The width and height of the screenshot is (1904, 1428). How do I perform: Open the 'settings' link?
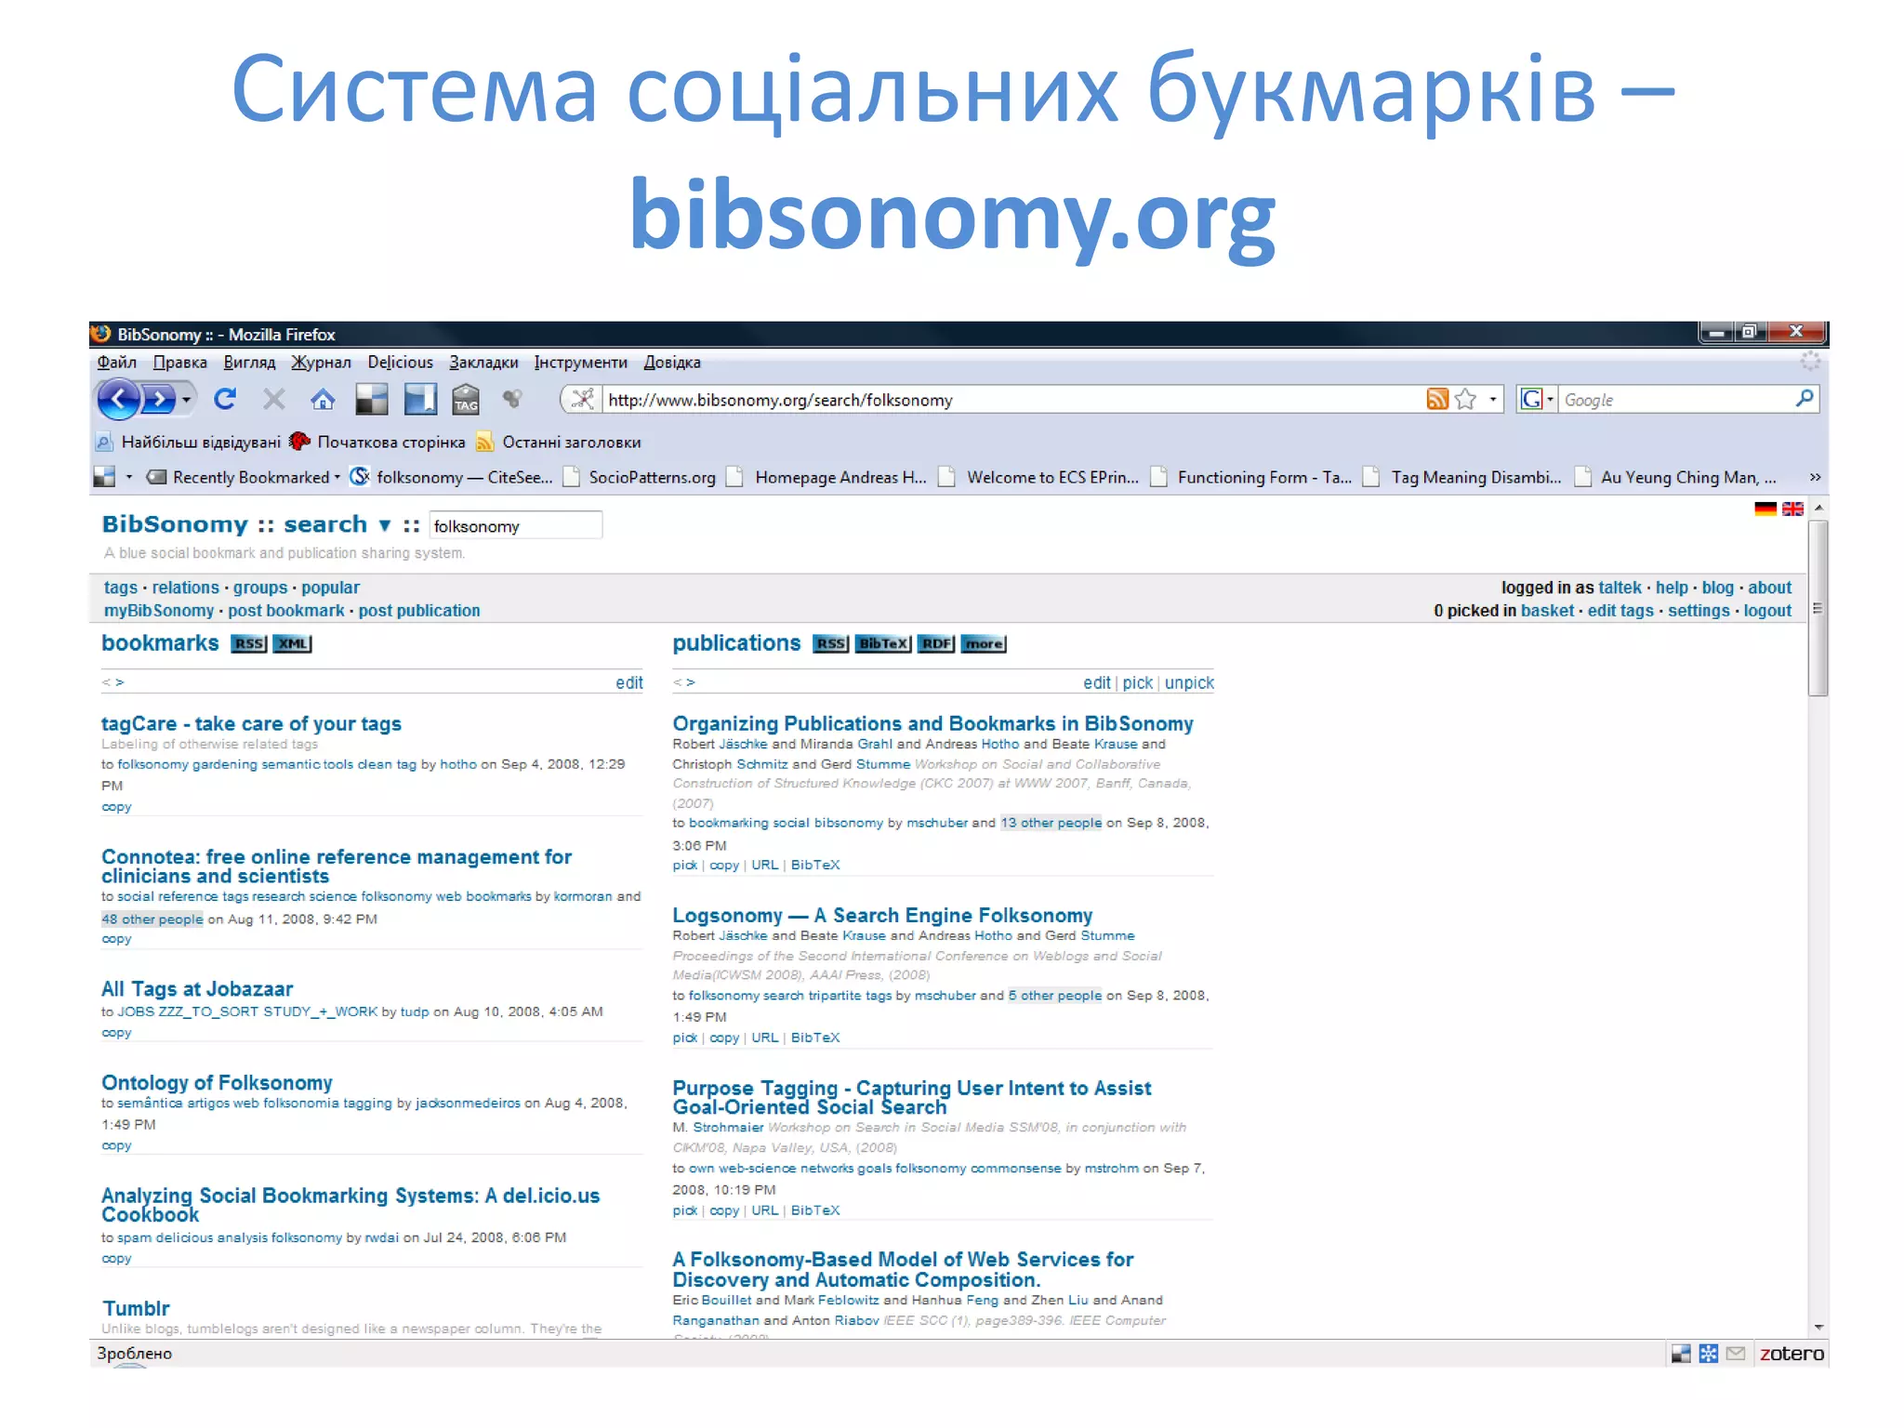(x=1699, y=611)
